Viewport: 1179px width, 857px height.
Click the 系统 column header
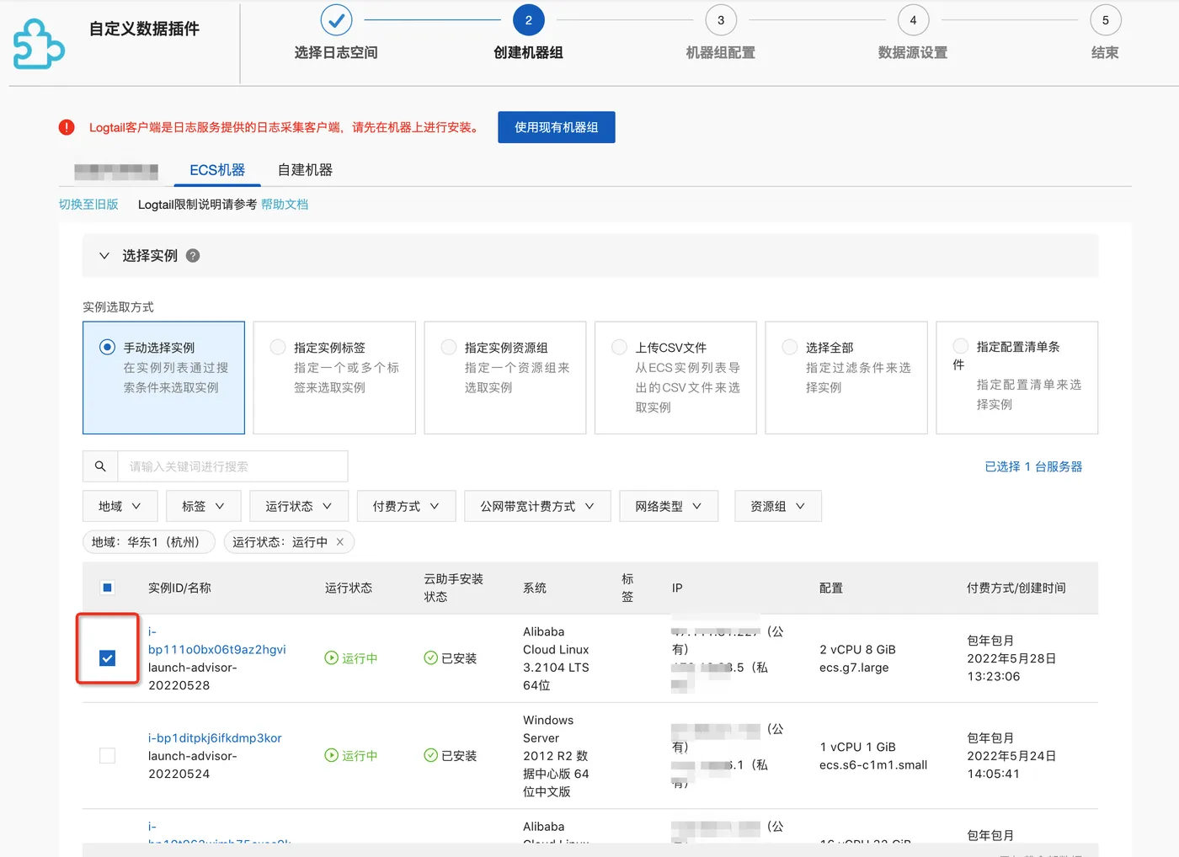535,588
